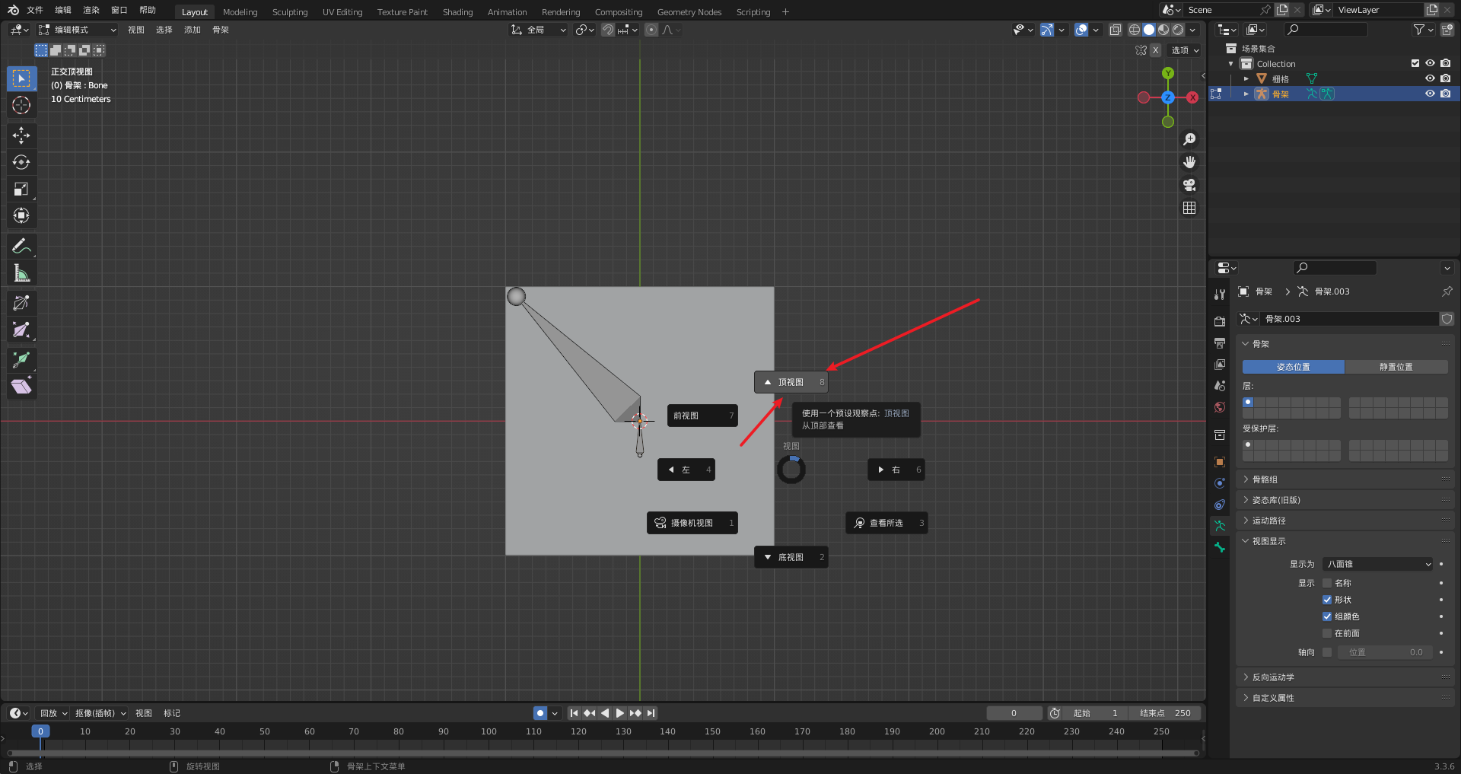Open 回放 playback dropdown in timeline
The image size is (1461, 774).
point(53,713)
